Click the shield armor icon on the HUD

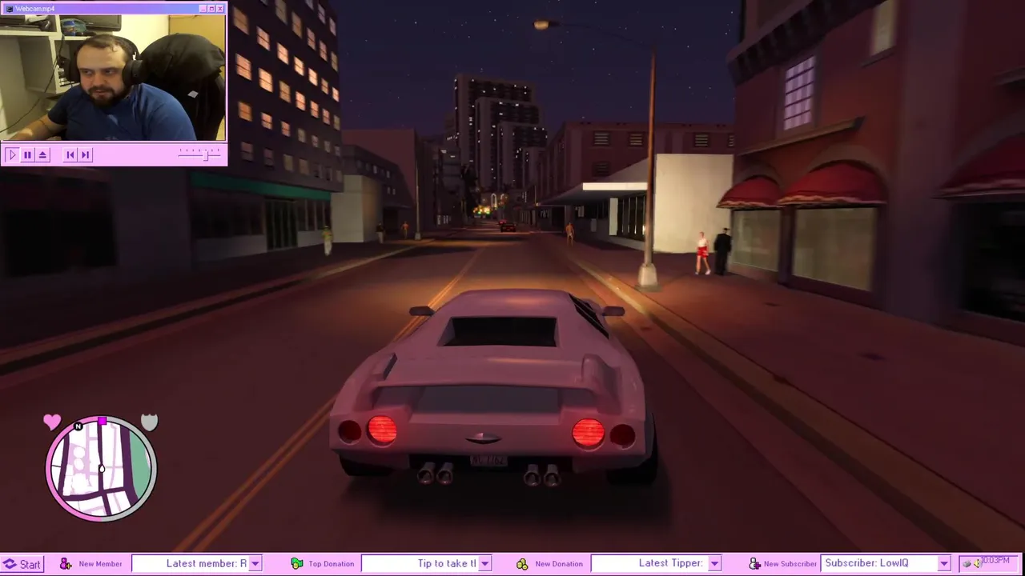(x=149, y=422)
